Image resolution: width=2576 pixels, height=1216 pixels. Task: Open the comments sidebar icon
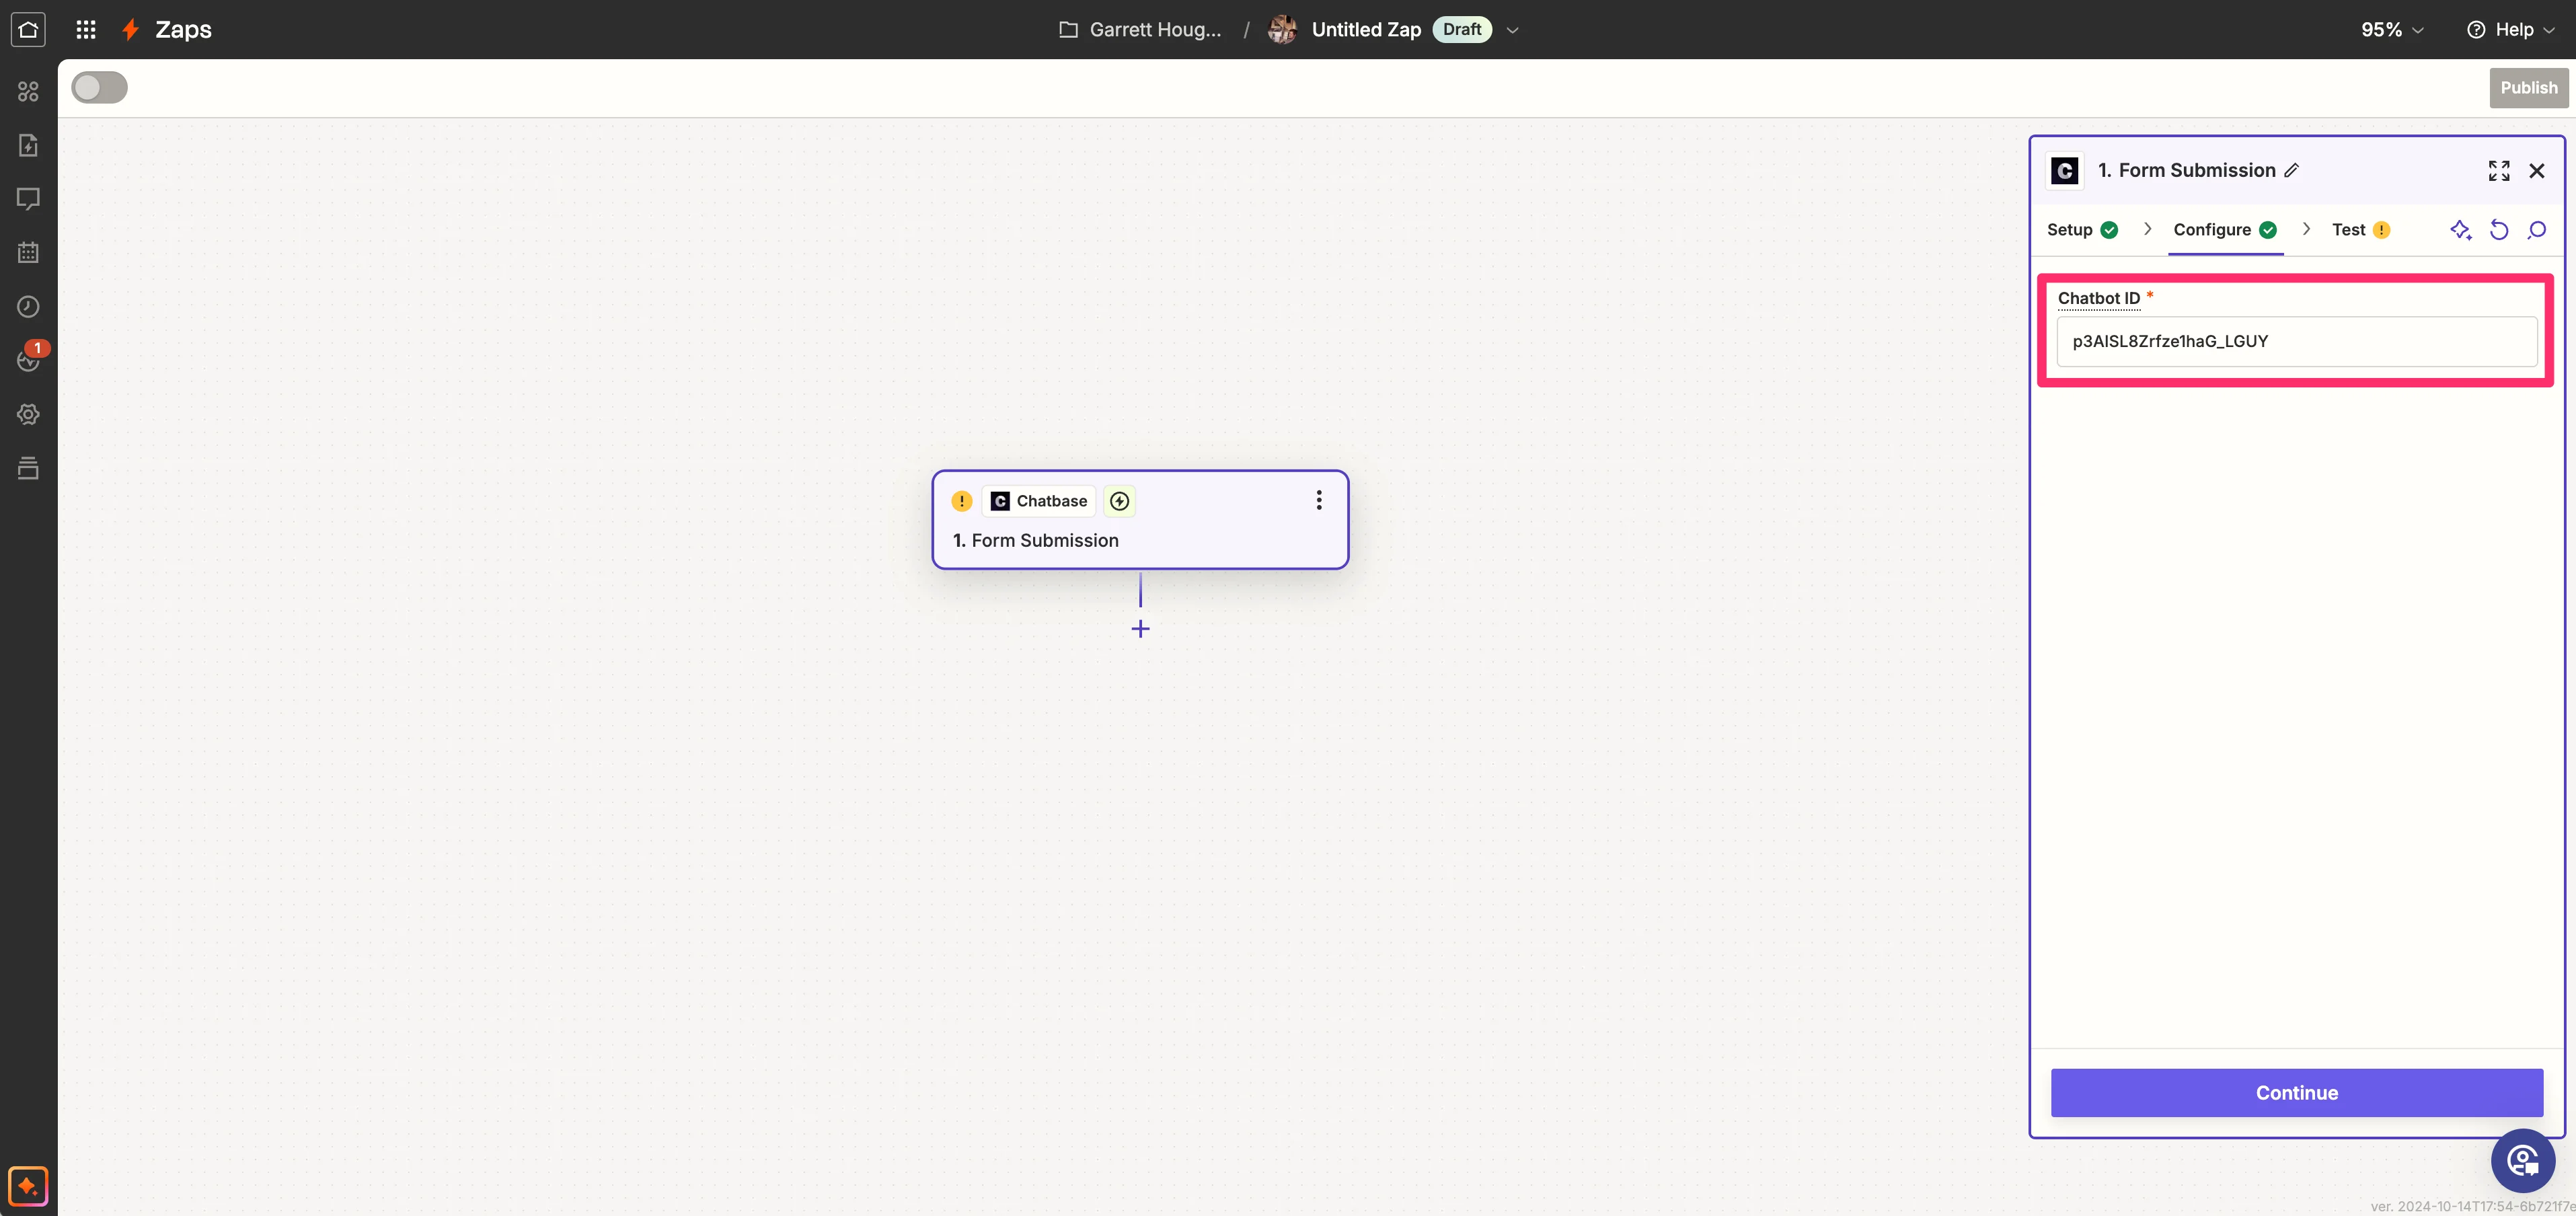[x=28, y=199]
